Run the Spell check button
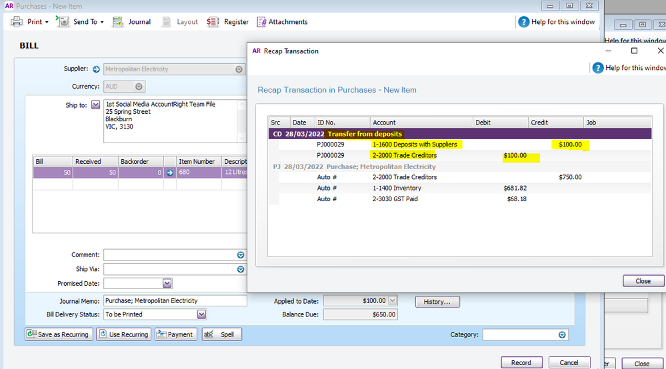This screenshot has width=666, height=369. coord(221,334)
